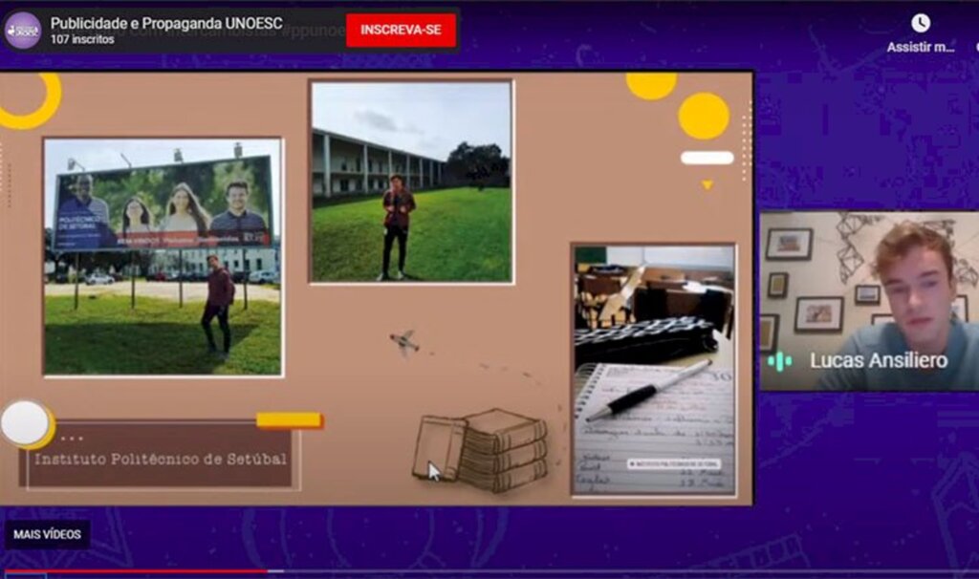Click the UNOESC channel avatar icon
Screen dimensions: 979x579
(22, 30)
